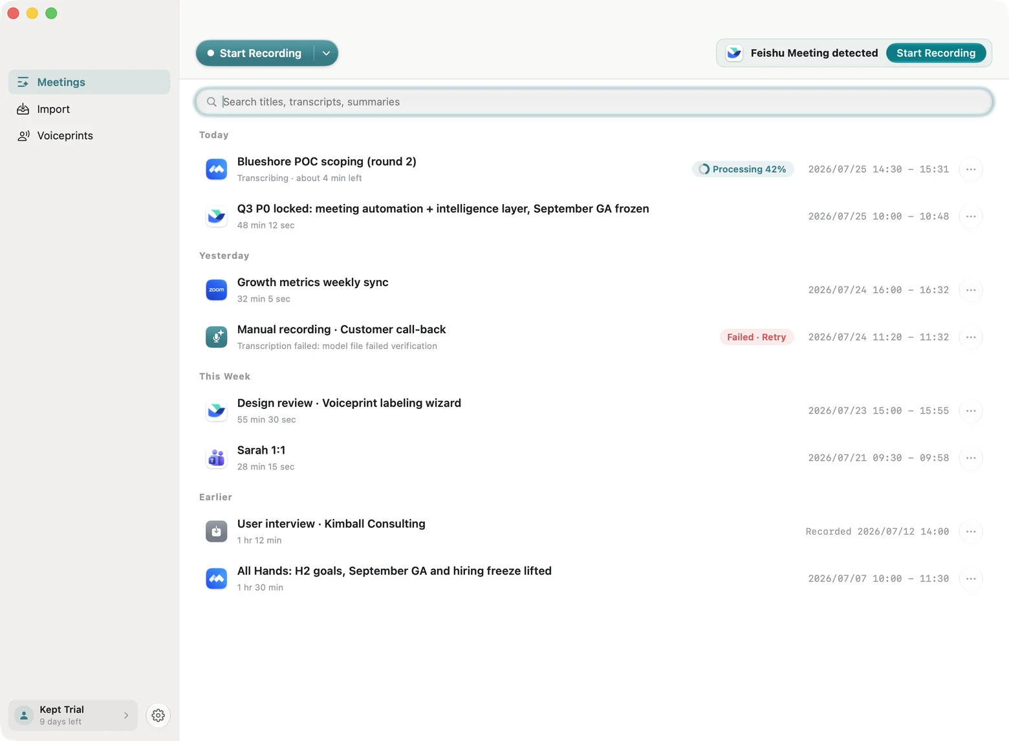Click the 2026/07/24 16:00 – 16:32 timestamp
Image resolution: width=1009 pixels, height=741 pixels.
[x=878, y=291]
